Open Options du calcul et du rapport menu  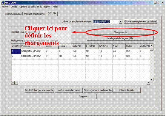point(35,7)
